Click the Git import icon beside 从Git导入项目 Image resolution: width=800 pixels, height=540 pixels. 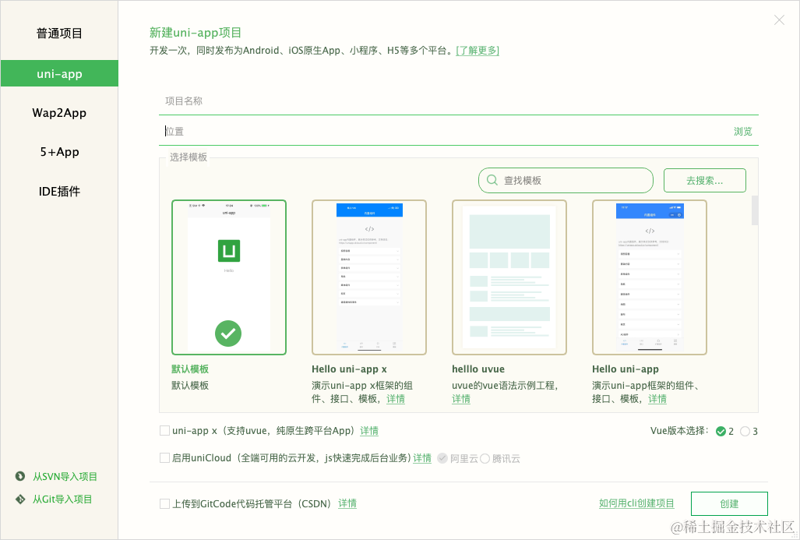pos(19,499)
